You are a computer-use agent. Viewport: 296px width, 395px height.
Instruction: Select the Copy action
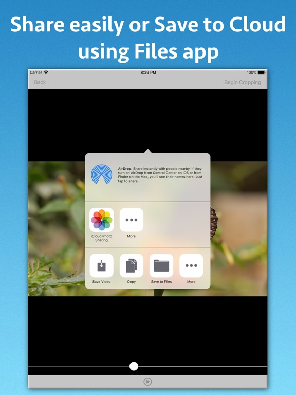132,265
